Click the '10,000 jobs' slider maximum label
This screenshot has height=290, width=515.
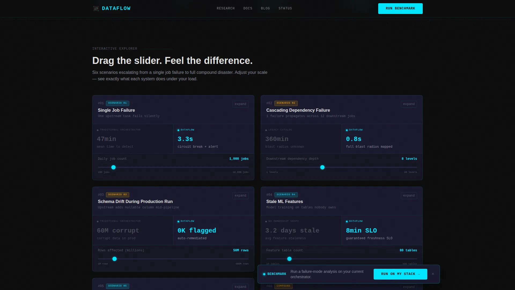coord(241,172)
